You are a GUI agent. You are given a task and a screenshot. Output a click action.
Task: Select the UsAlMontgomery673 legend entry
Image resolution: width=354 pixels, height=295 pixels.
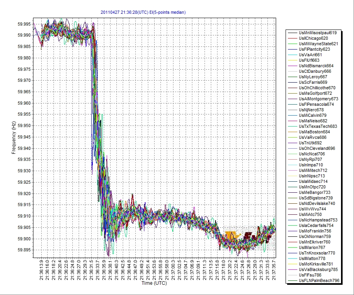pyautogui.click(x=318, y=99)
